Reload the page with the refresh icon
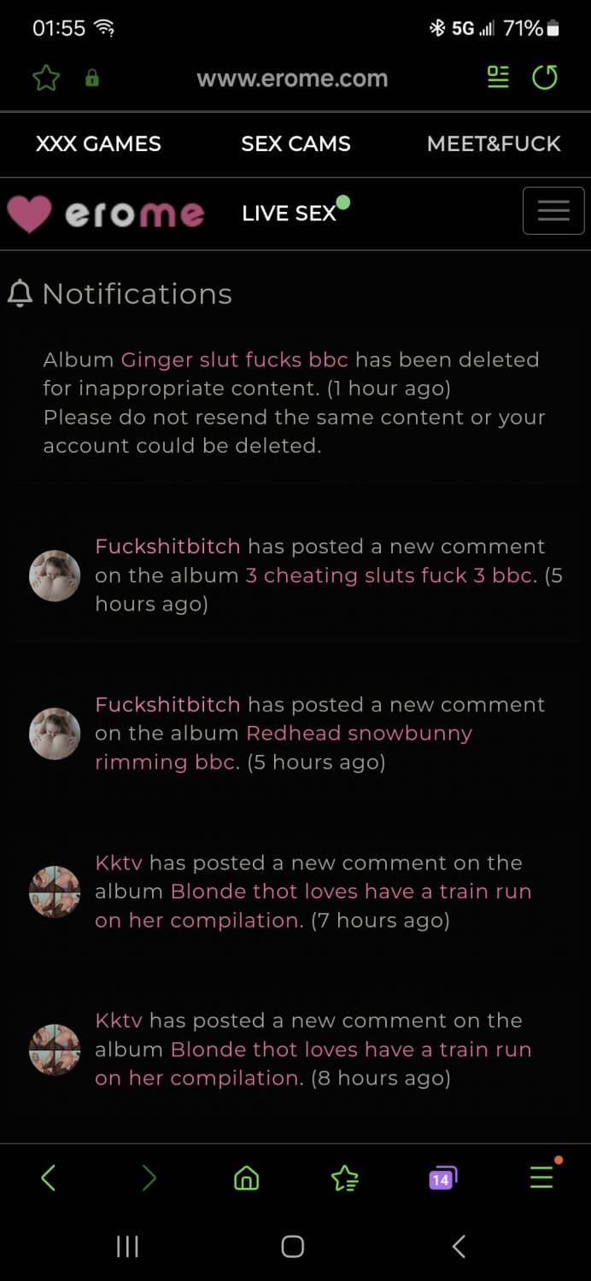This screenshot has height=1281, width=591. point(545,78)
